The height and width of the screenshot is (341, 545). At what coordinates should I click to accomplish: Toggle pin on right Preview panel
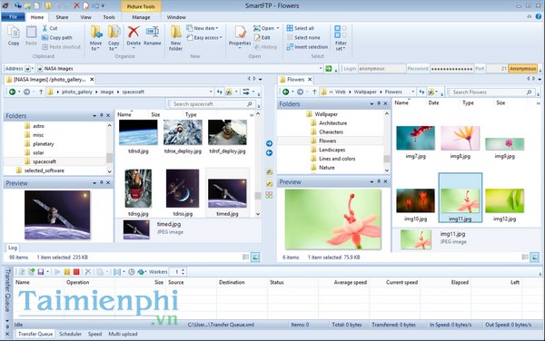click(379, 181)
